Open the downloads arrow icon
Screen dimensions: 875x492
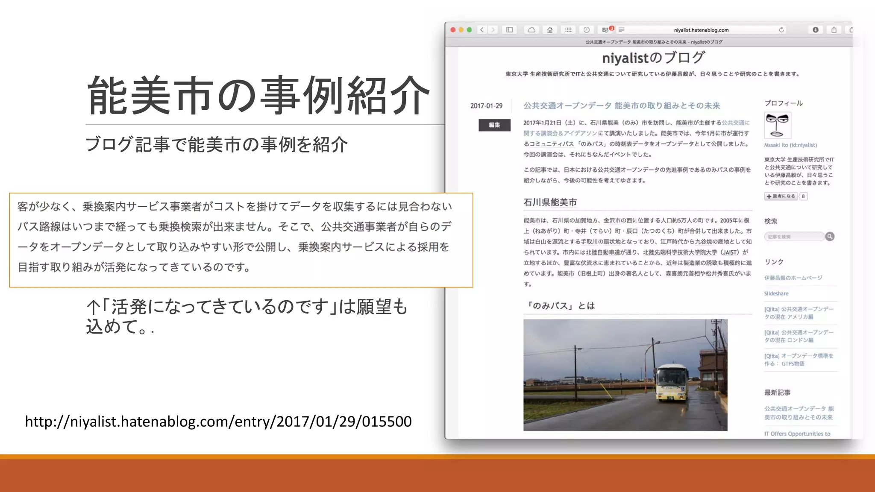click(x=816, y=30)
